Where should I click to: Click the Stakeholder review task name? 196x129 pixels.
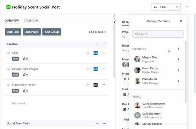point(24,85)
